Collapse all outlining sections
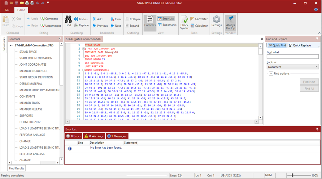Viewport: 322px width, 179px height. (x=133, y=19)
